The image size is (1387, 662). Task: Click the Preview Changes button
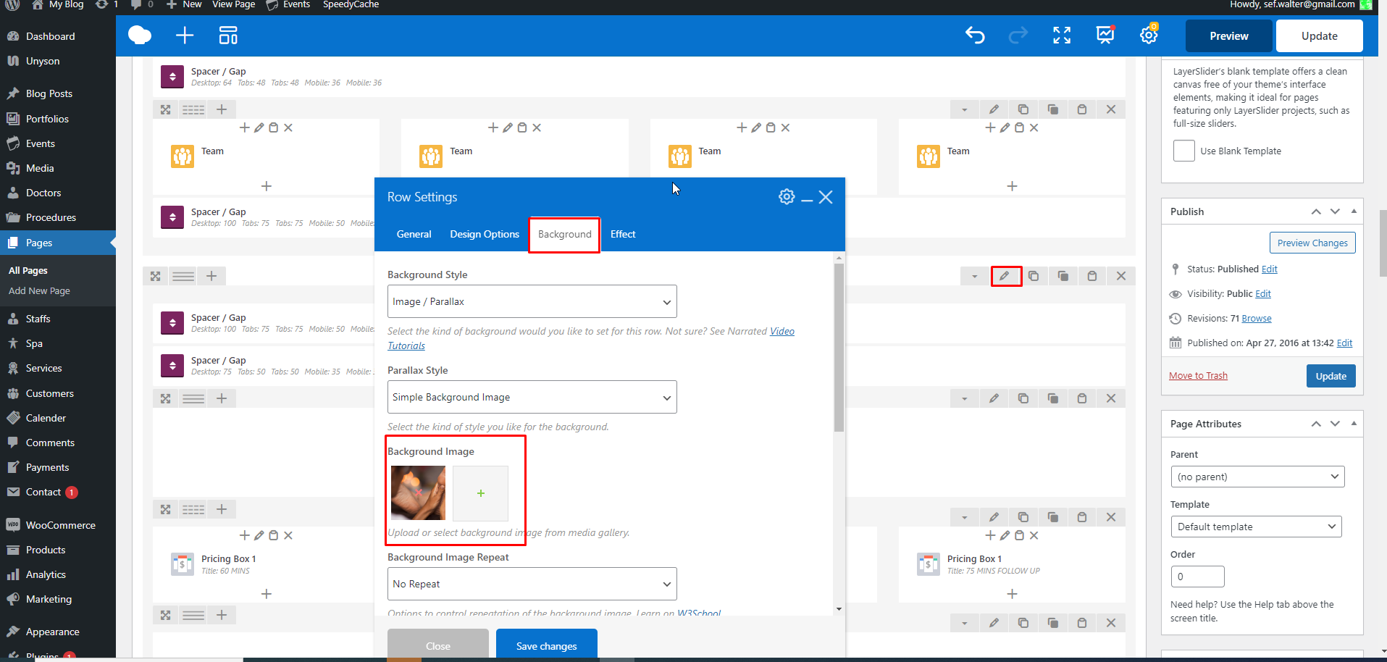(1312, 243)
